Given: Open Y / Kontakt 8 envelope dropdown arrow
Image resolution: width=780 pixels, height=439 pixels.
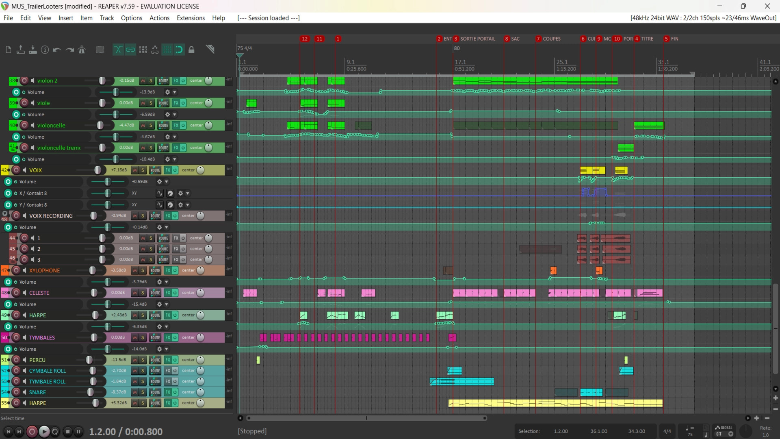Looking at the screenshot, I should click(188, 205).
